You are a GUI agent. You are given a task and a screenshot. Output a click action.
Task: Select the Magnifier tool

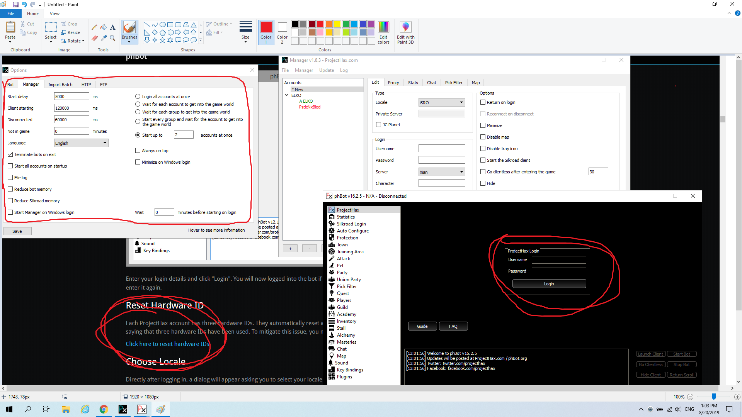point(112,38)
